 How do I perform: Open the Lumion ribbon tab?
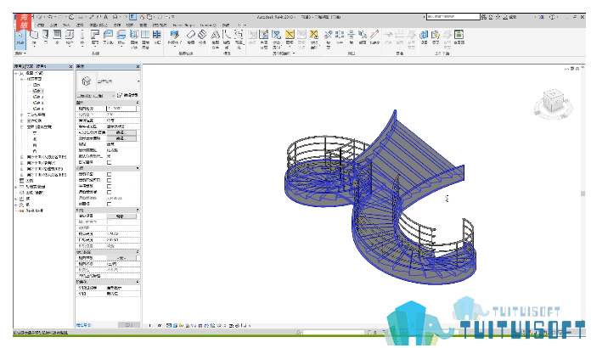208,25
